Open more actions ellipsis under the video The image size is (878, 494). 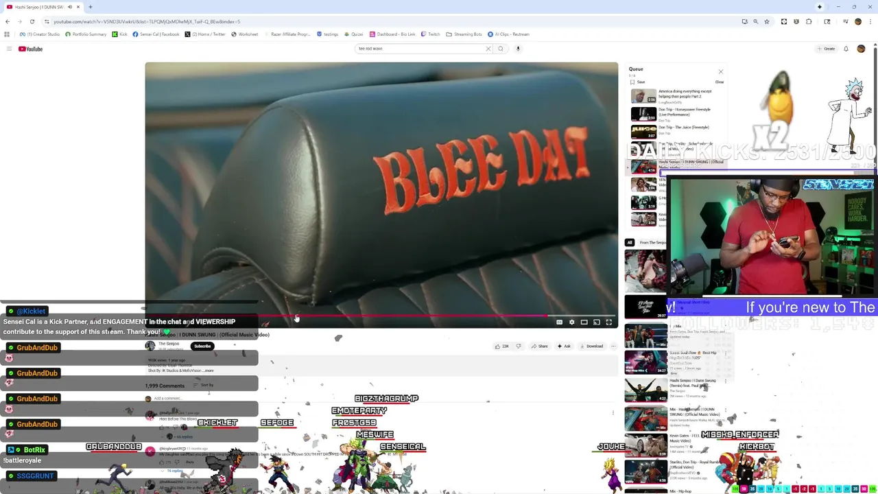tap(613, 346)
